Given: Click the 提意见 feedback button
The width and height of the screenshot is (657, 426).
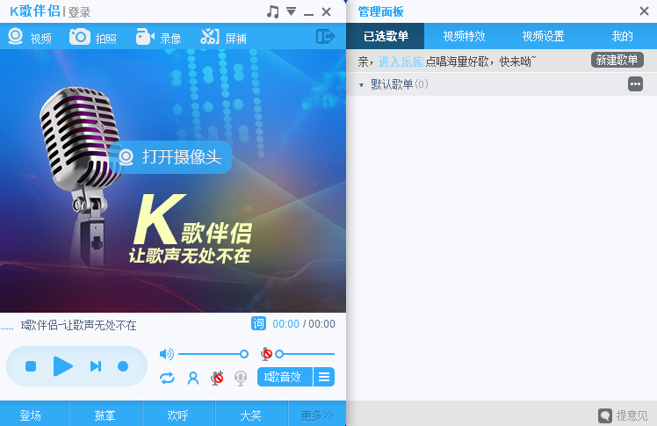Looking at the screenshot, I should pyautogui.click(x=623, y=415).
